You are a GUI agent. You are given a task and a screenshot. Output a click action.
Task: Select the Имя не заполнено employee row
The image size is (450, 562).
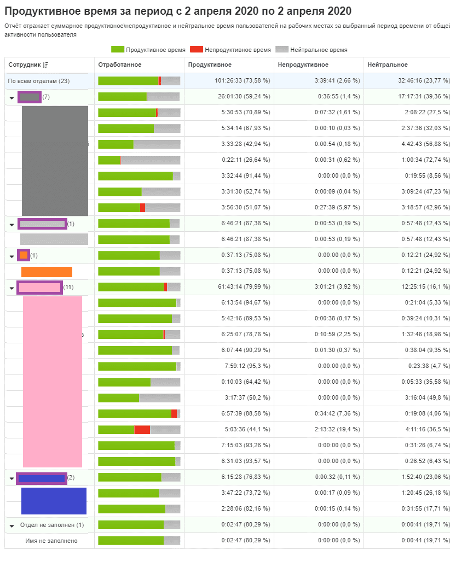coord(51,541)
